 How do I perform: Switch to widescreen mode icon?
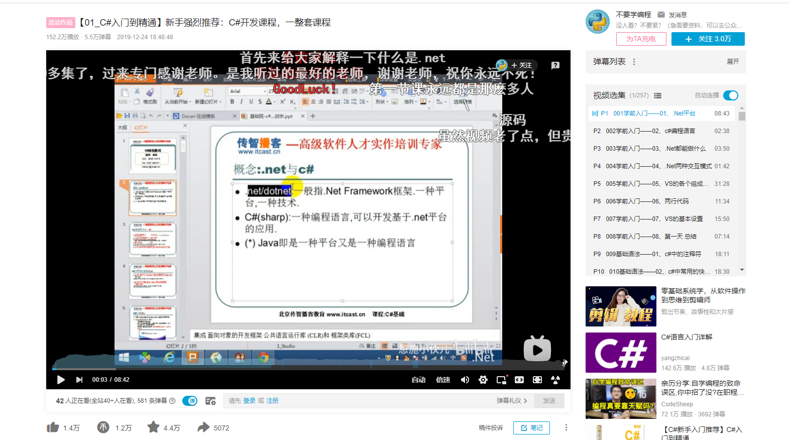point(519,380)
